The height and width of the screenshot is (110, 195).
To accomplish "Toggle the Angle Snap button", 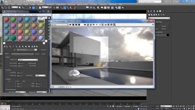I will [x=65, y=8].
